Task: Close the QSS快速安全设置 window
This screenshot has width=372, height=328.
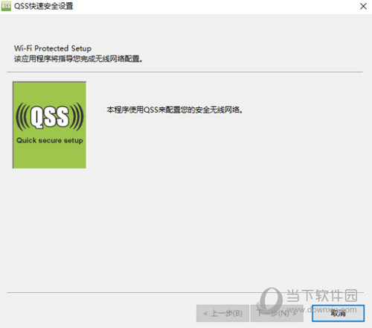Action: [x=363, y=6]
